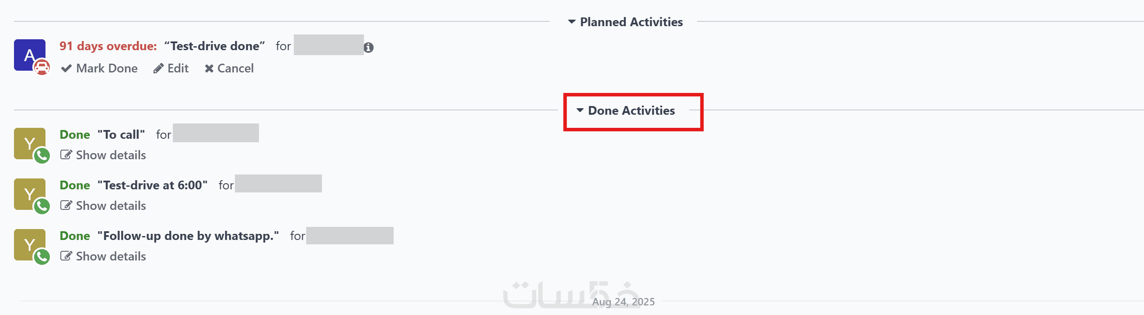Click the green phone badge on 'To call'
Image resolution: width=1144 pixels, height=315 pixels.
42,155
